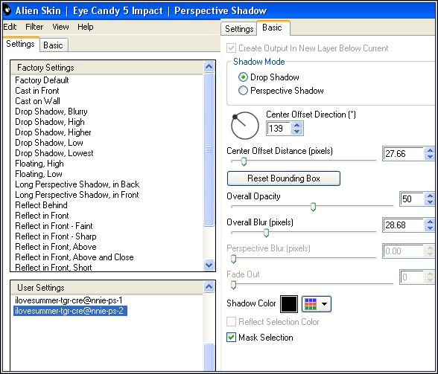438x374 pixels.
Task: Select the Reflect in Front preset
Action: pos(42,216)
